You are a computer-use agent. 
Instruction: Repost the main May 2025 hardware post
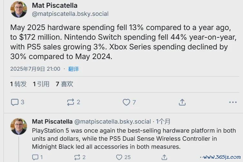click(70, 102)
